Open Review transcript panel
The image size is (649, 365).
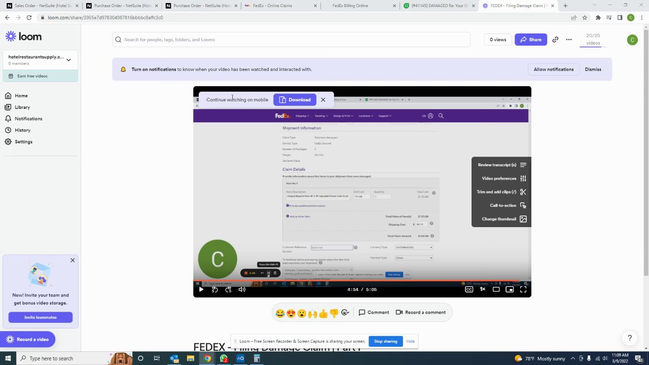click(501, 165)
